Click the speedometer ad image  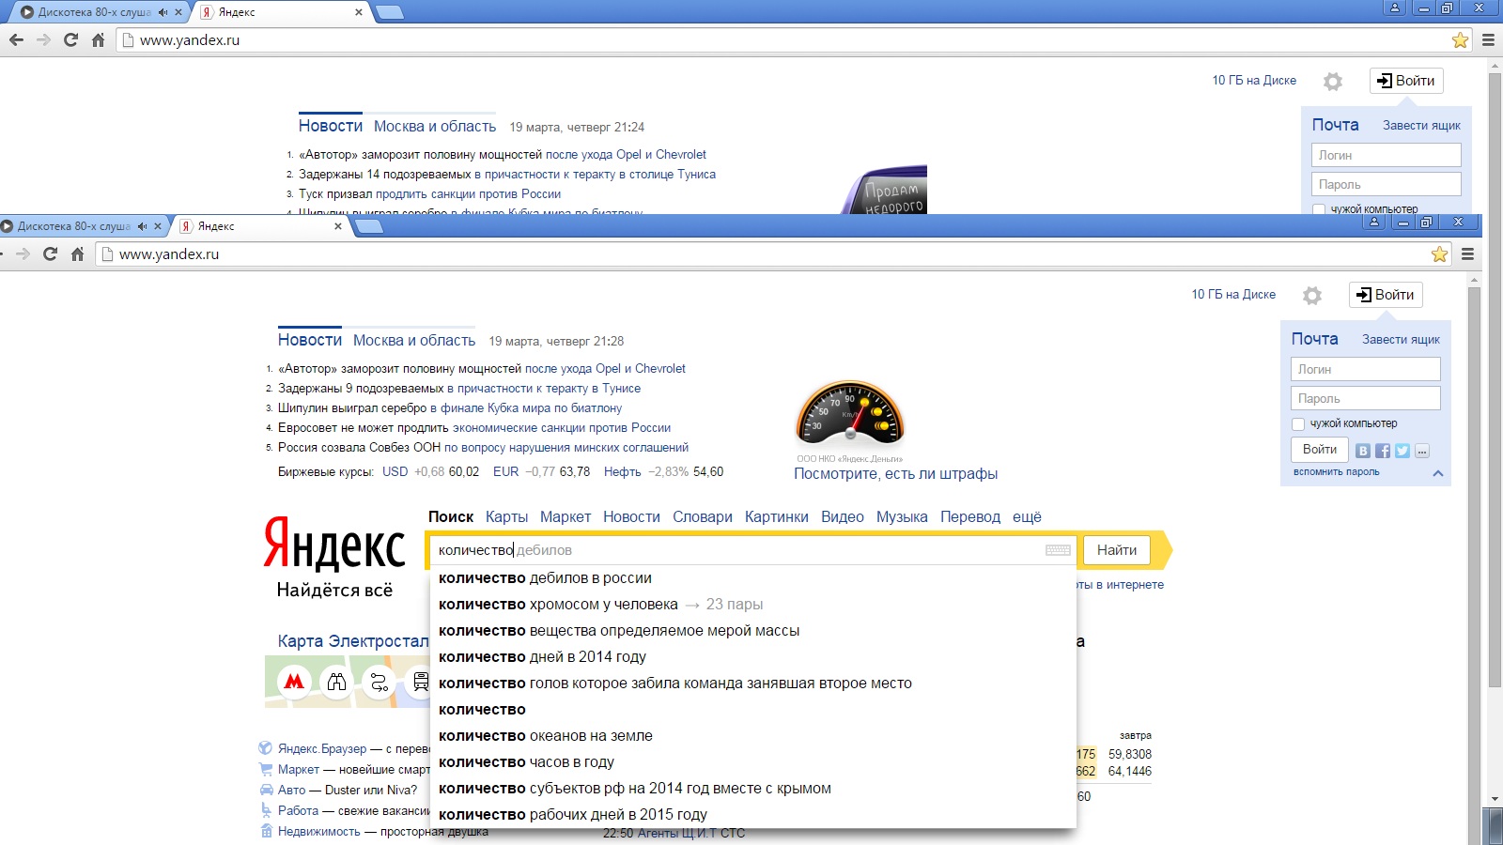[x=850, y=413]
